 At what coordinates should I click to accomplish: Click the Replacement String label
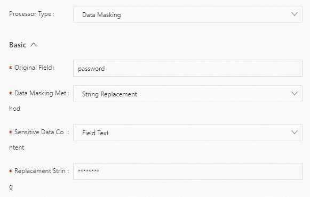(39, 178)
